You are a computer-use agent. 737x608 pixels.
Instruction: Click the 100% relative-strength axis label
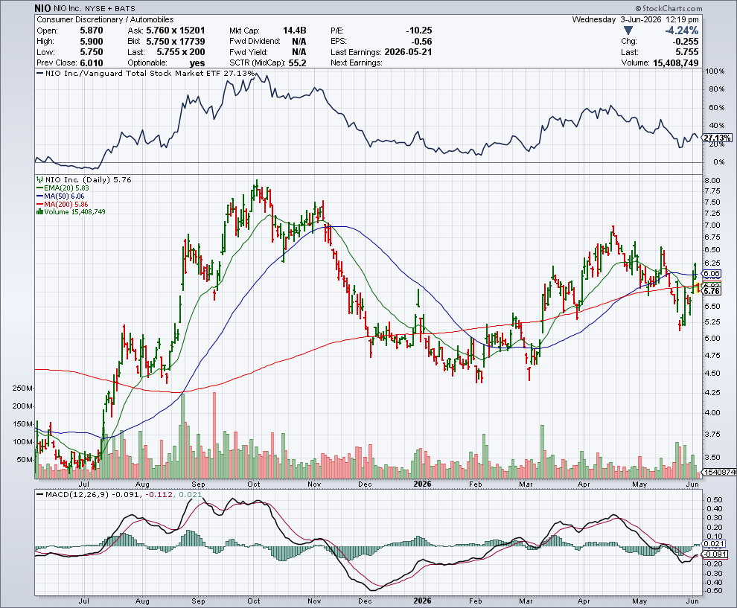(715, 71)
